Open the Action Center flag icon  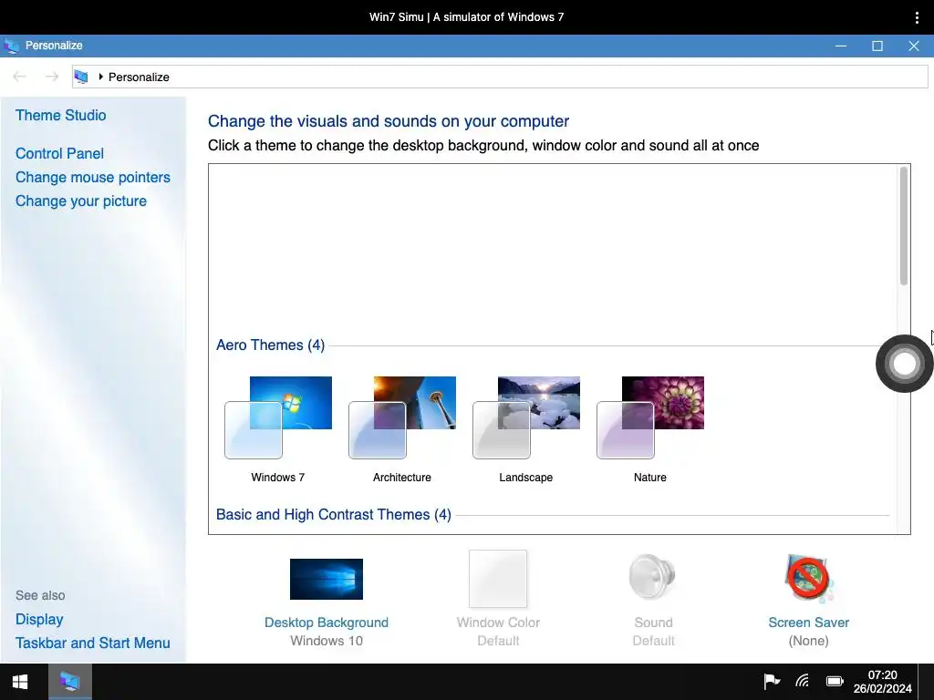[772, 680]
